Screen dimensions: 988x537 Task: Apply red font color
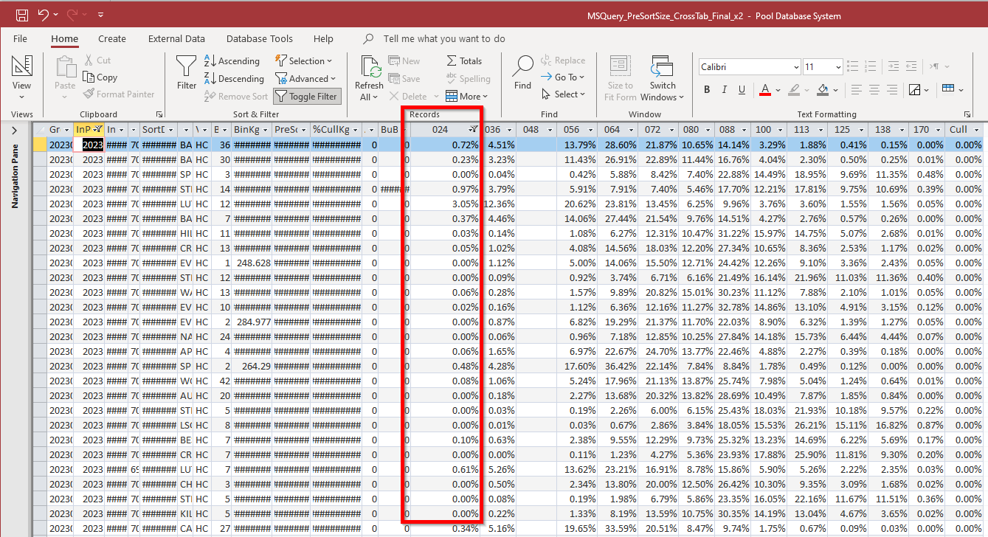[764, 90]
